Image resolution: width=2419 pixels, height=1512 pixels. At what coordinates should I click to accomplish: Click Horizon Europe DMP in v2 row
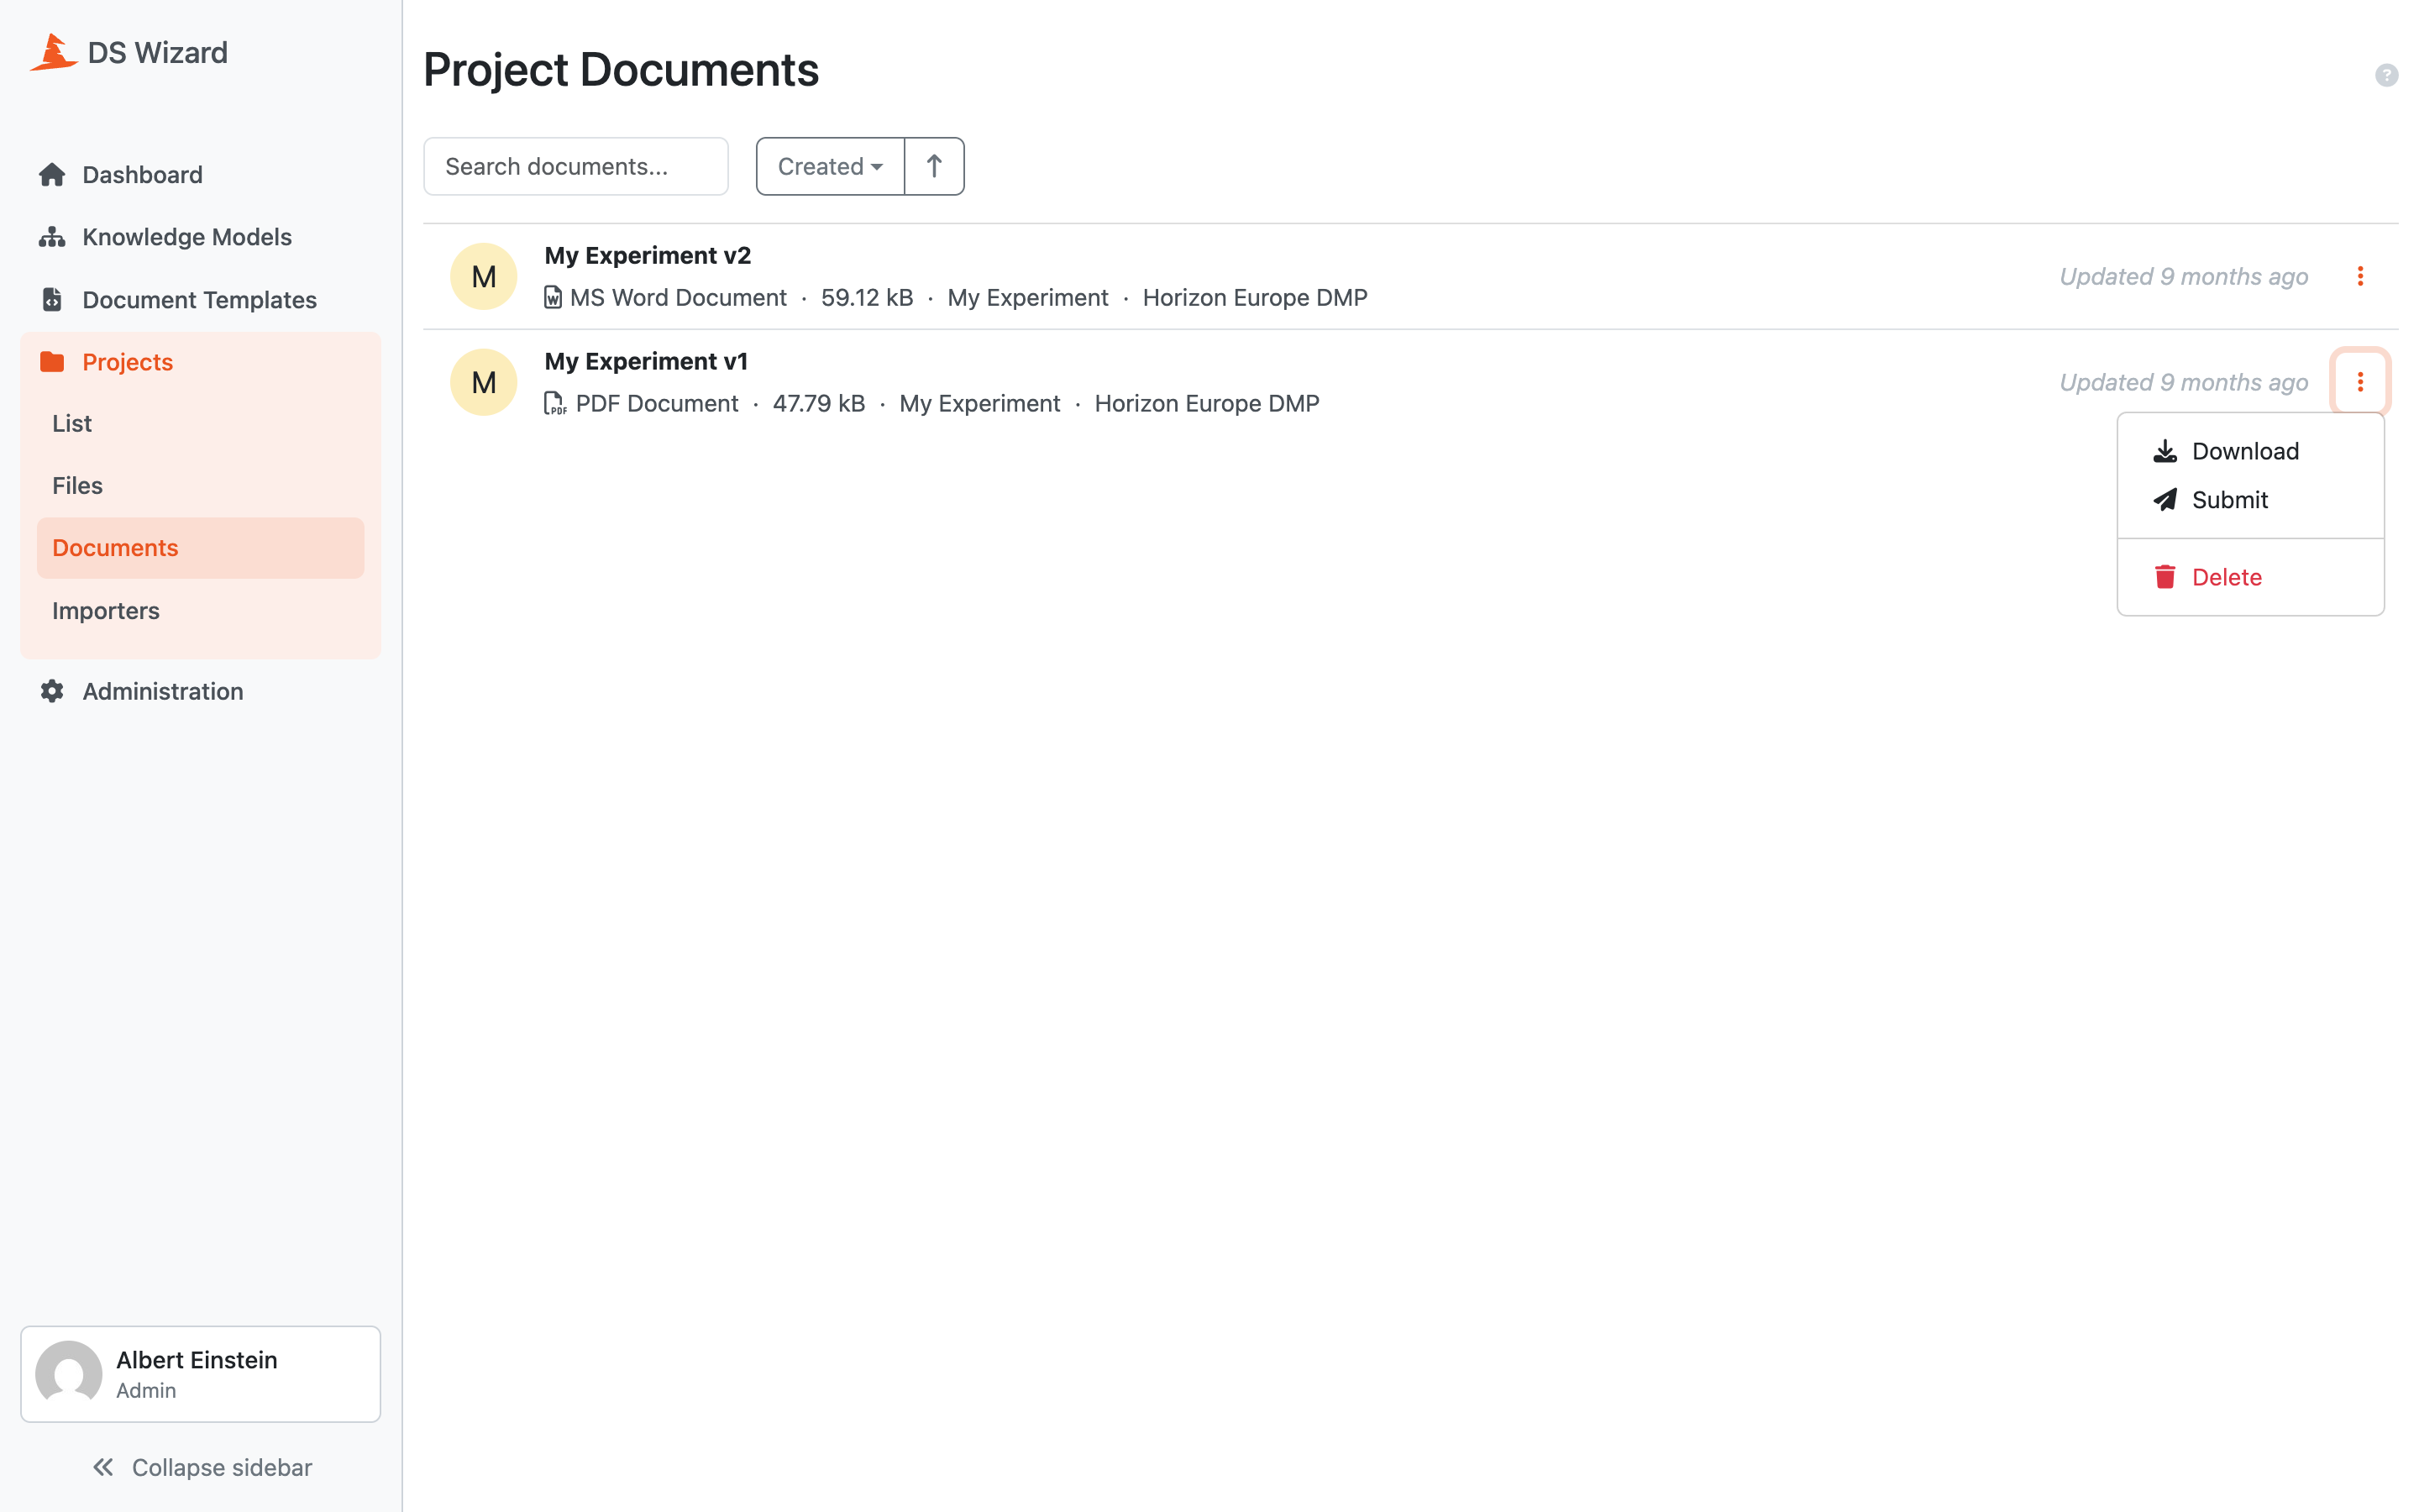tap(1255, 297)
